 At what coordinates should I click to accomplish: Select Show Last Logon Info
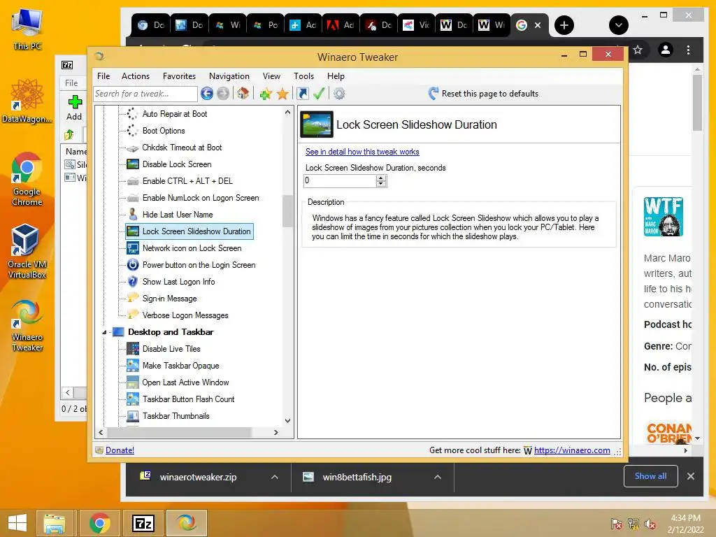178,282
